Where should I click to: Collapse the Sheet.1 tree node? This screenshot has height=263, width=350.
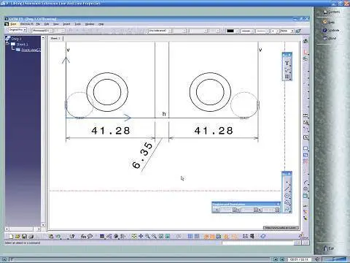[8, 45]
